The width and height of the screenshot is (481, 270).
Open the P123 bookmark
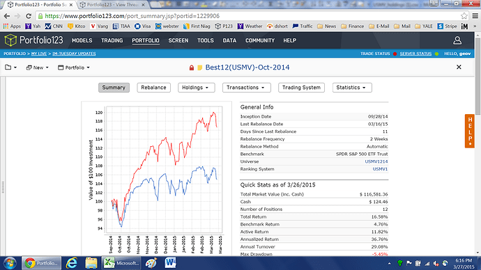click(224, 26)
